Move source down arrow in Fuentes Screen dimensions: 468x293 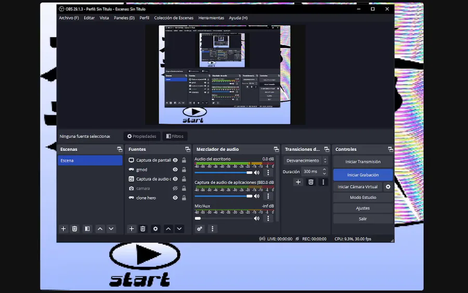179,229
